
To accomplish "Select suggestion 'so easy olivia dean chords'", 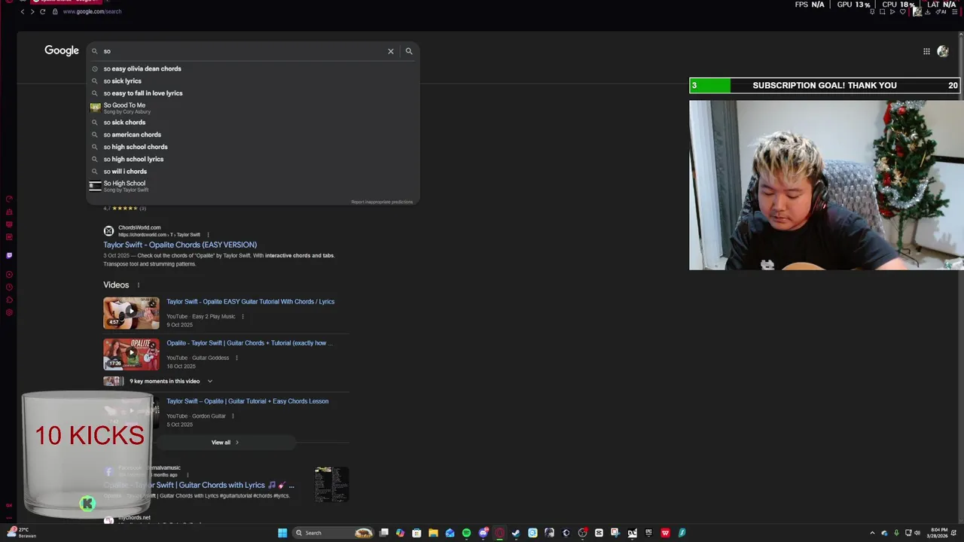I will pos(252,69).
